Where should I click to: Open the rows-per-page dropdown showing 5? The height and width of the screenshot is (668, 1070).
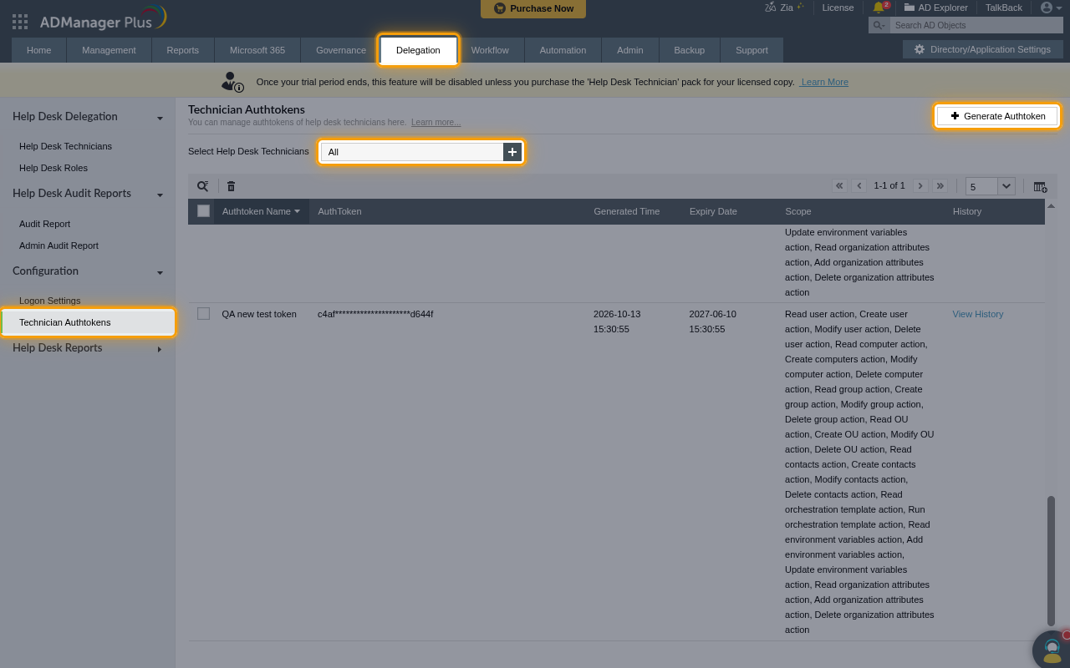[x=991, y=186]
